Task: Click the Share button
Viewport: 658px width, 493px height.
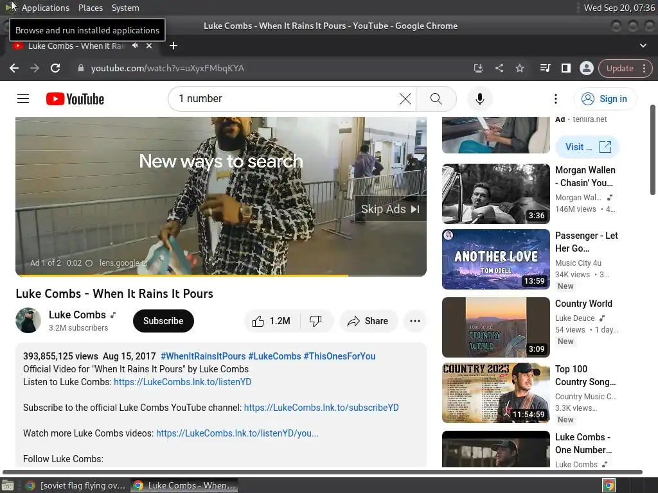Action: [x=368, y=321]
